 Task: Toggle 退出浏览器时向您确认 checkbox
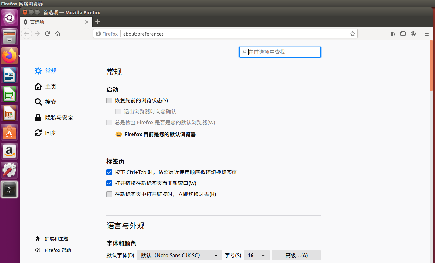click(x=118, y=111)
